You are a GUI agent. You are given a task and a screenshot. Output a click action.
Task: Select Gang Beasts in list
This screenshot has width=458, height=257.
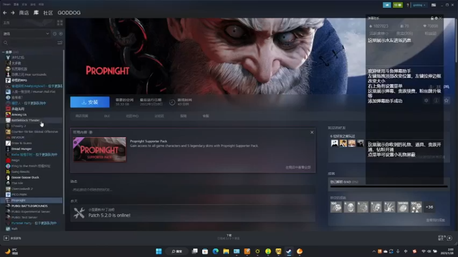tap(31, 172)
